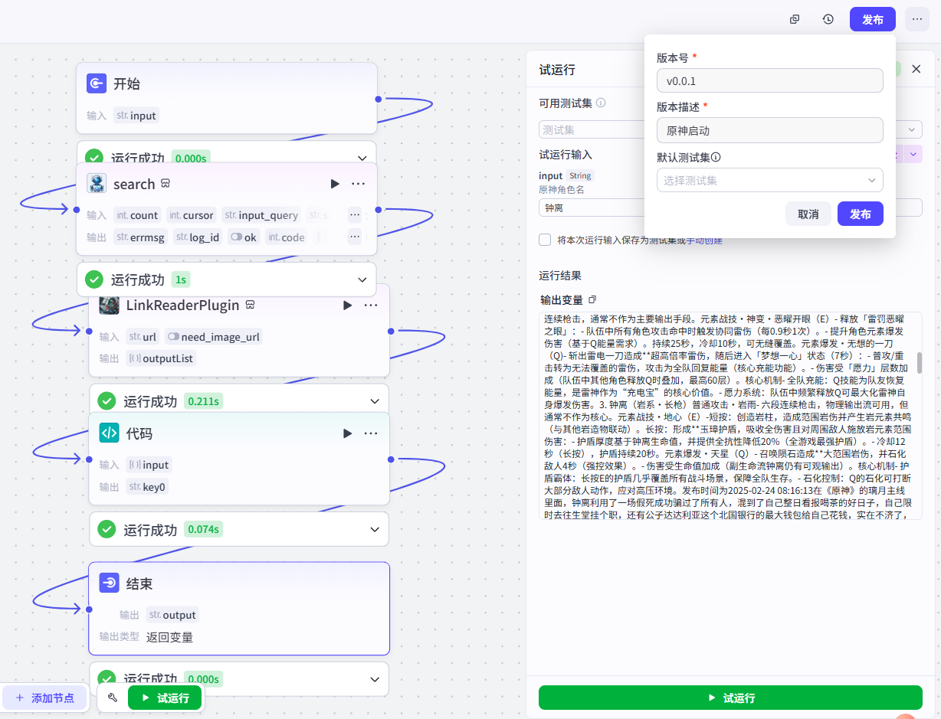Click the 添加节点 button

pyautogui.click(x=44, y=698)
